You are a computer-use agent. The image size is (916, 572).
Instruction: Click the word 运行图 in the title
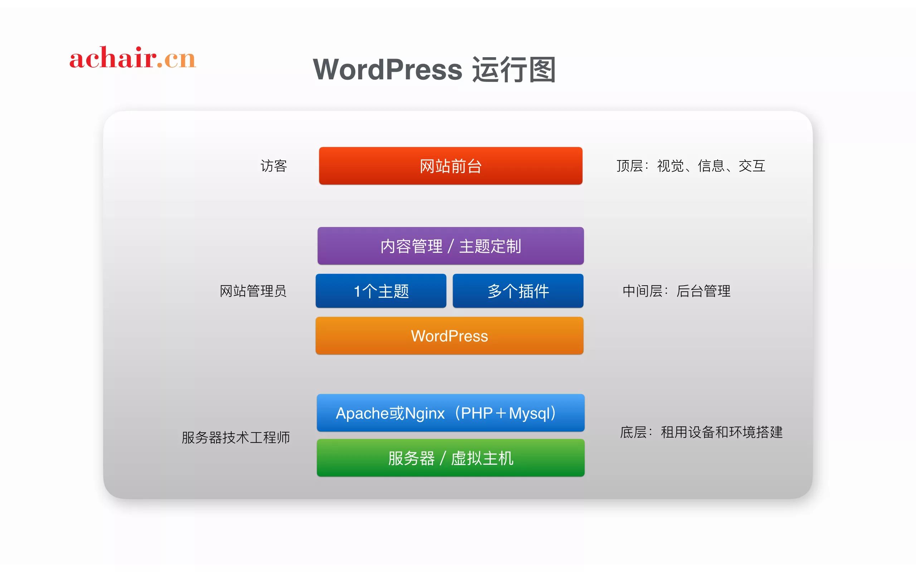[x=514, y=70]
